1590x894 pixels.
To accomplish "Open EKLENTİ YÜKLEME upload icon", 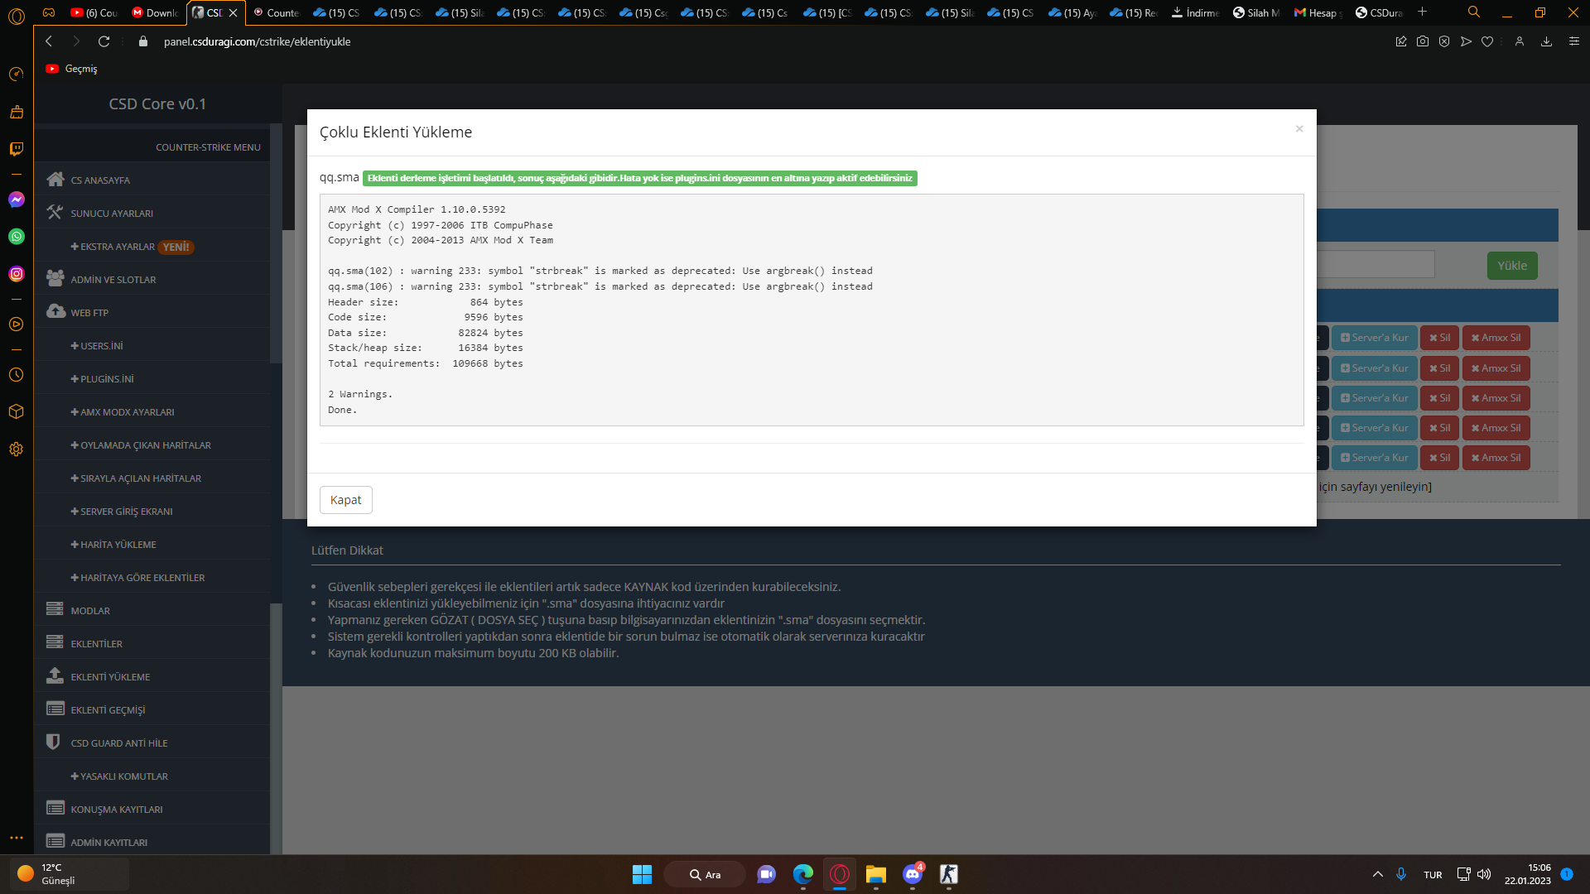I will point(55,676).
